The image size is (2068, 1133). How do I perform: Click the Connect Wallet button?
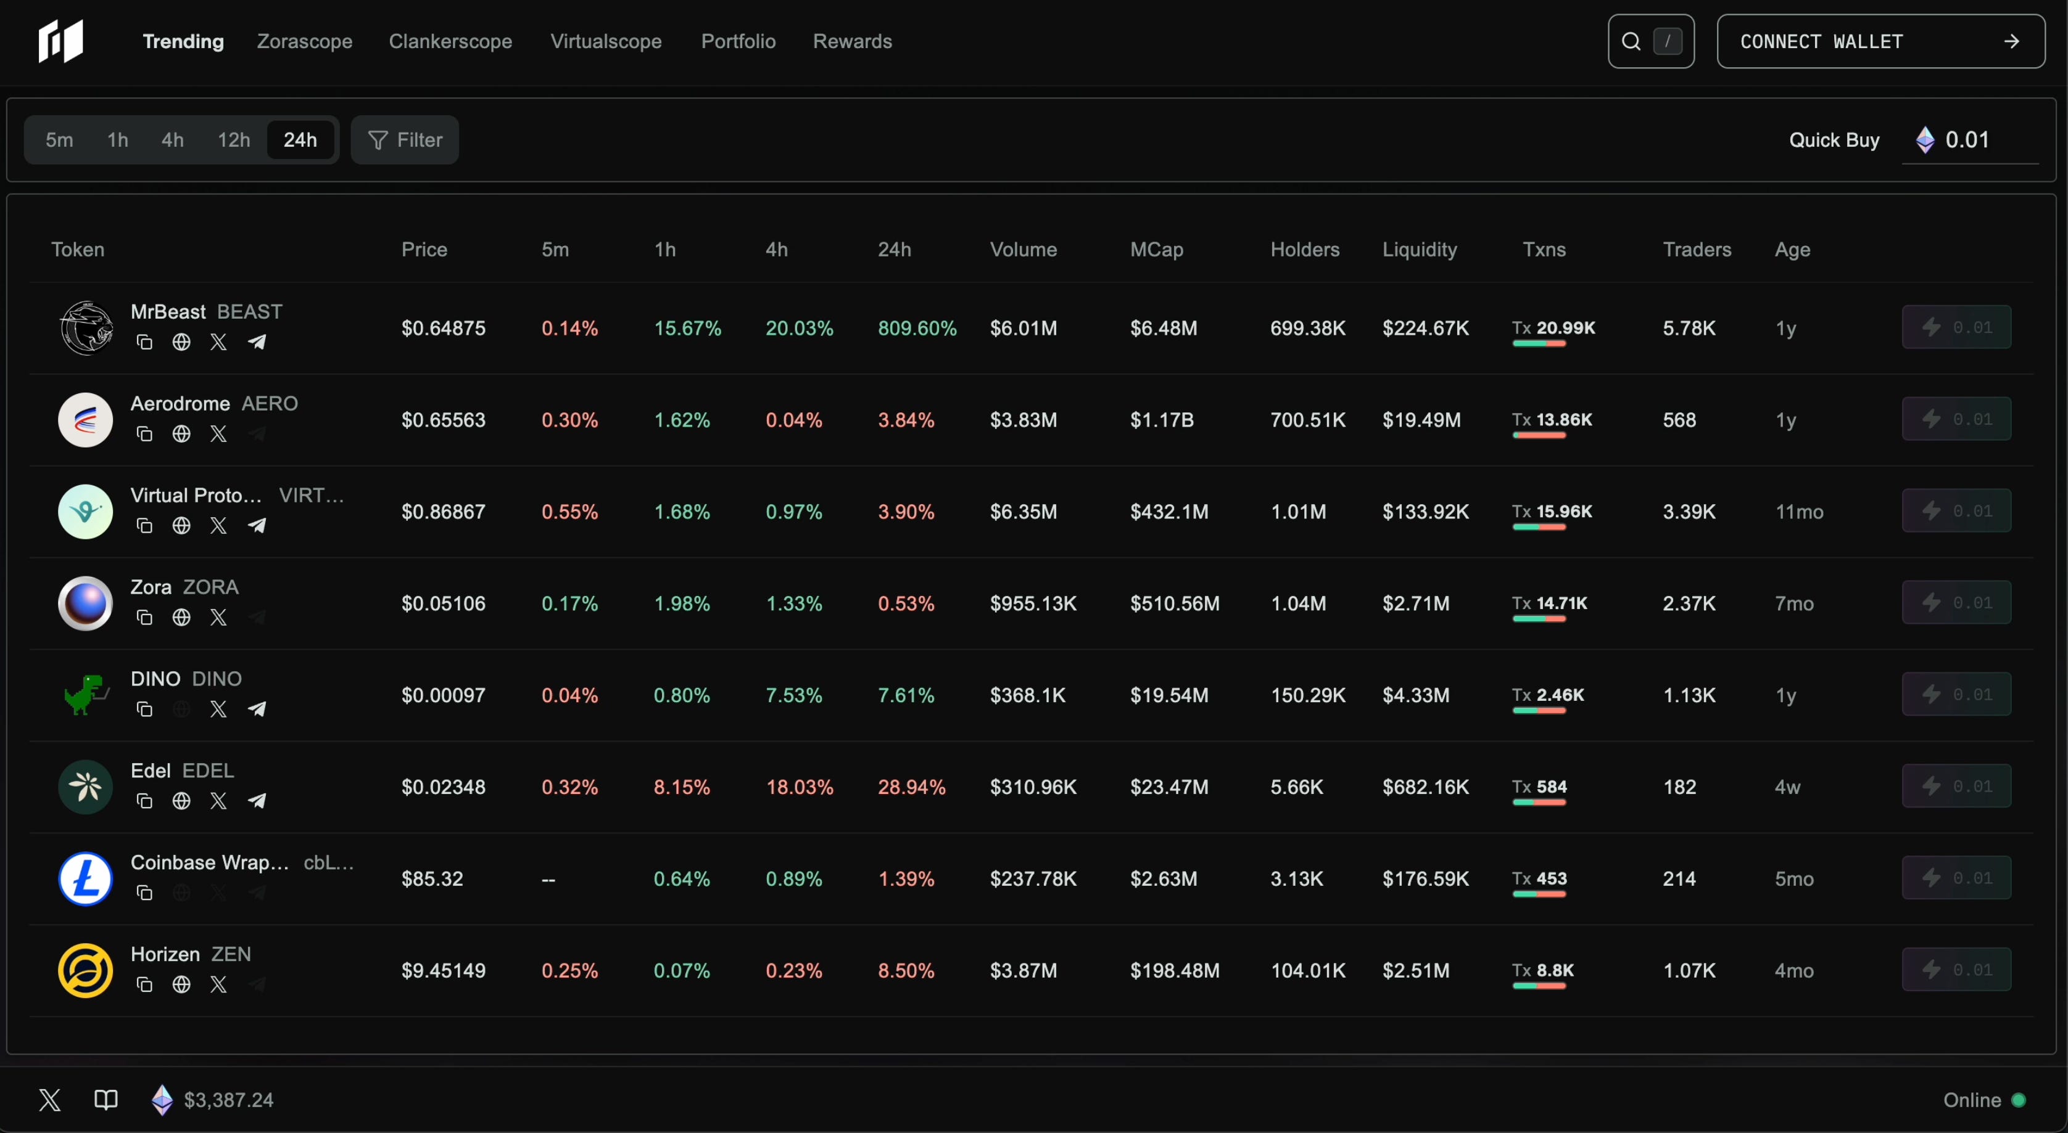(1880, 42)
